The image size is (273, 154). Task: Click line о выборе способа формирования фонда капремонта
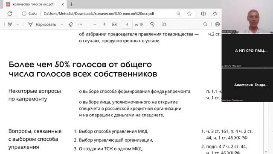point(135,91)
